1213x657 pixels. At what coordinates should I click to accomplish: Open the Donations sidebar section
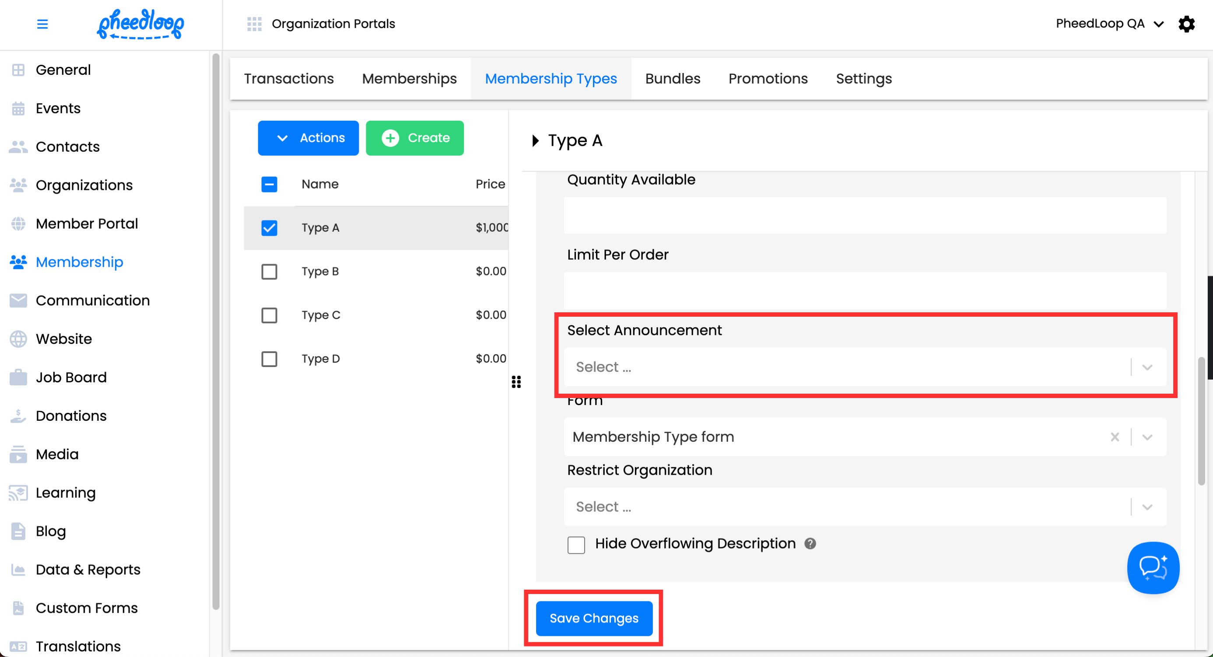pos(71,416)
